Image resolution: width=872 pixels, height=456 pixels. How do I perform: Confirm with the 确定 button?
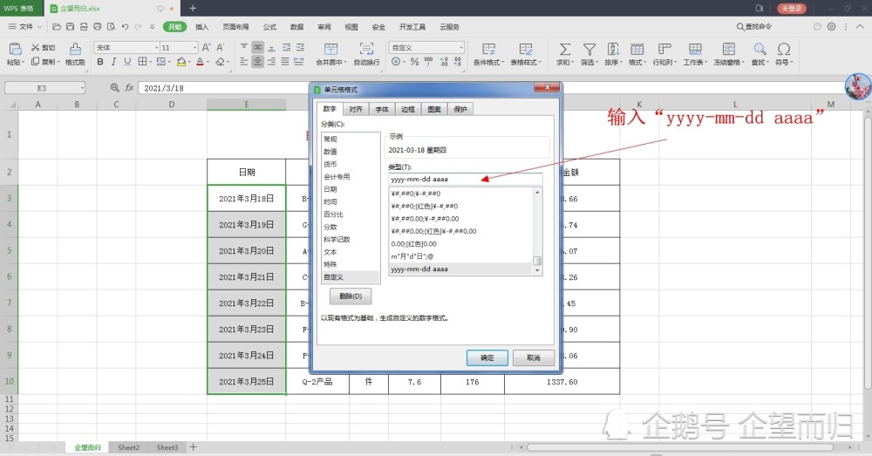point(487,357)
